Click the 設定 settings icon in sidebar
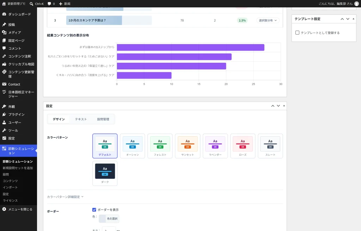Viewport: 361px width, 231px height. (x=4, y=138)
